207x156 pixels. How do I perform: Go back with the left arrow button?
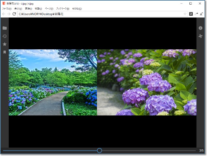[4, 14]
